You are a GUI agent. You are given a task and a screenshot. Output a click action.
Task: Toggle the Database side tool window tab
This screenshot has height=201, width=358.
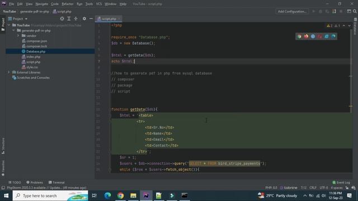point(355,26)
